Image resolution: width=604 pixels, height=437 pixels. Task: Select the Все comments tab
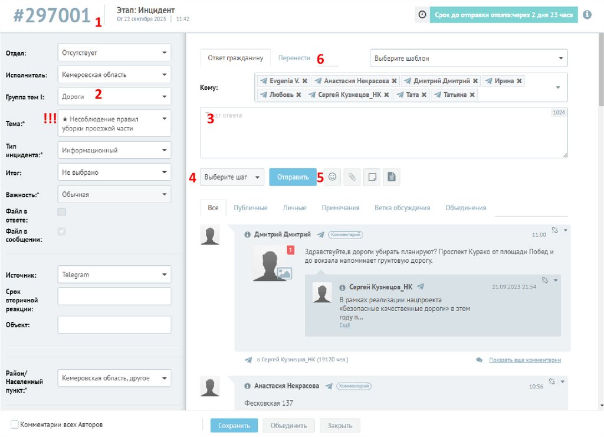tap(213, 208)
